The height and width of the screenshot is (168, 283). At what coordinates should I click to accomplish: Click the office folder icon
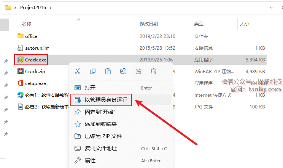pos(21,36)
